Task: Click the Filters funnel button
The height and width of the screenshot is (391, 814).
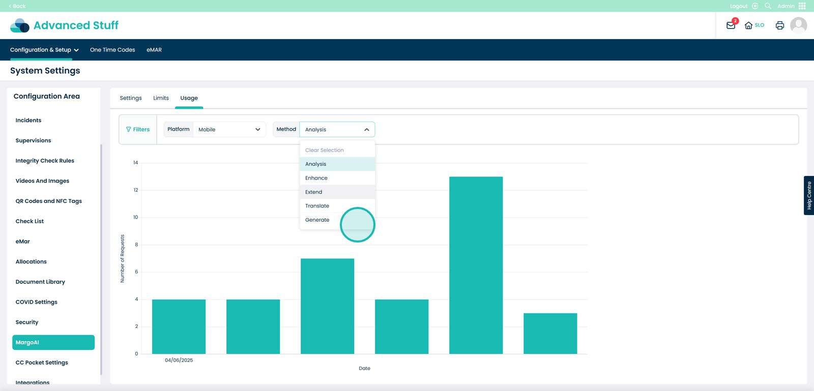Action: click(138, 130)
